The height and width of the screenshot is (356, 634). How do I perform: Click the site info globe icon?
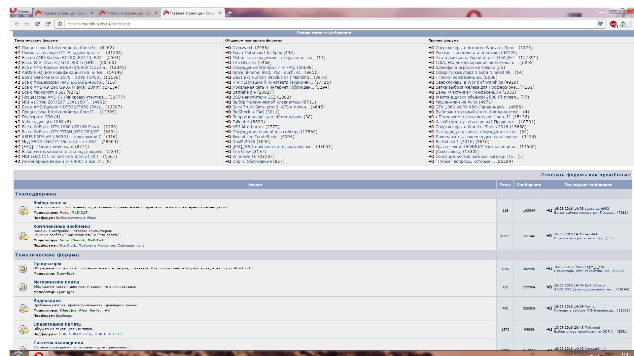tap(60, 24)
